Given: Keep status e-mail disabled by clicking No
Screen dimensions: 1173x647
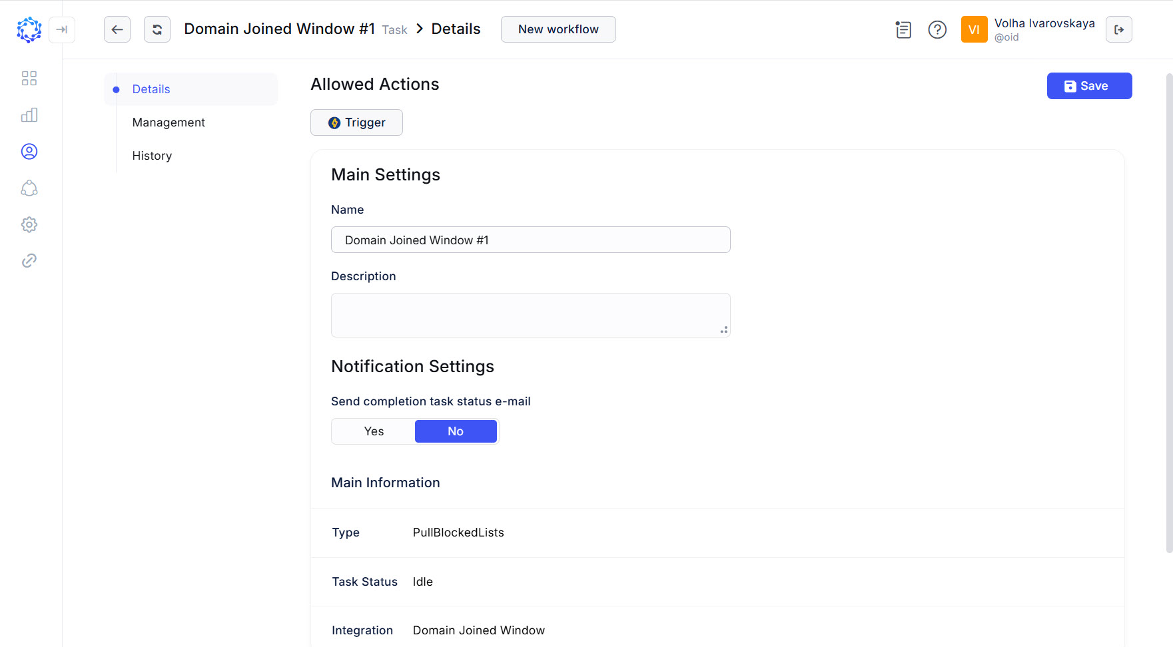Looking at the screenshot, I should (456, 431).
